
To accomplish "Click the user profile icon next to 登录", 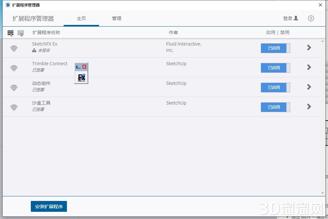I will coord(296,18).
